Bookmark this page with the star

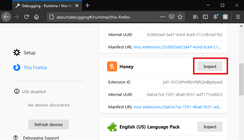[x=180, y=17]
